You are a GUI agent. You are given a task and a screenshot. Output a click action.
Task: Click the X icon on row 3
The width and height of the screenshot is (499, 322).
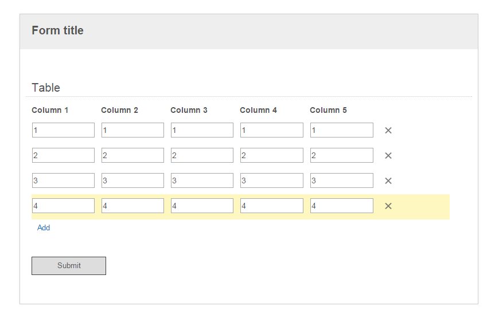(x=388, y=180)
